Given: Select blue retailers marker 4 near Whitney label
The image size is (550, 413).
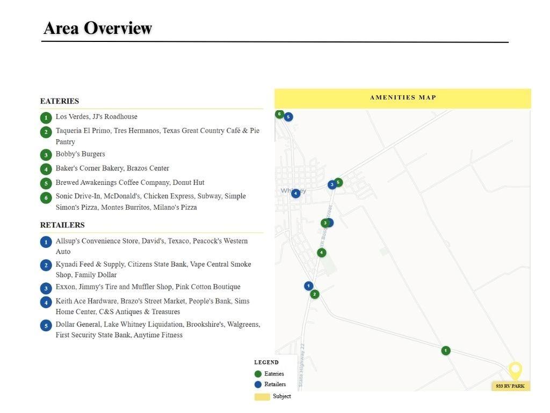Looking at the screenshot, I should coord(296,193).
